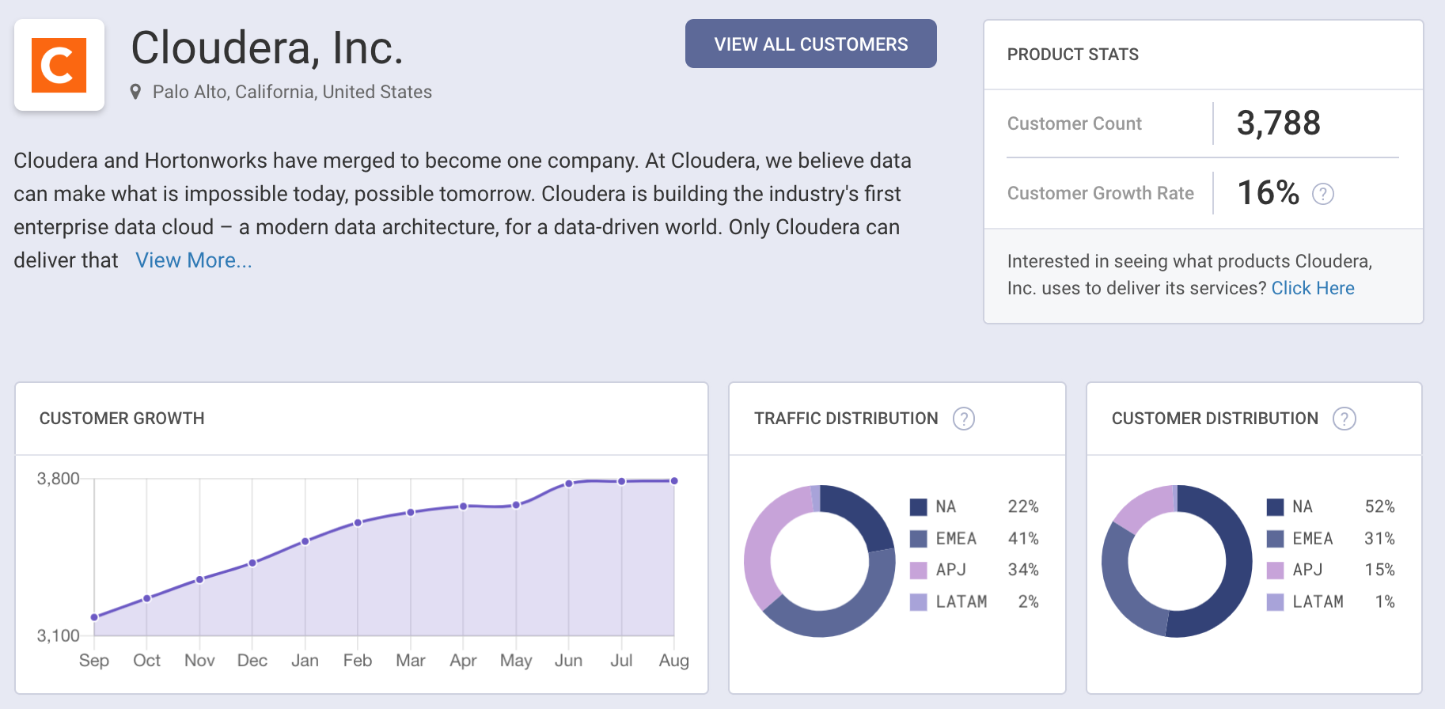Viewport: 1445px width, 709px height.
Task: Select the Jul data point on growth chart
Action: pyautogui.click(x=622, y=481)
